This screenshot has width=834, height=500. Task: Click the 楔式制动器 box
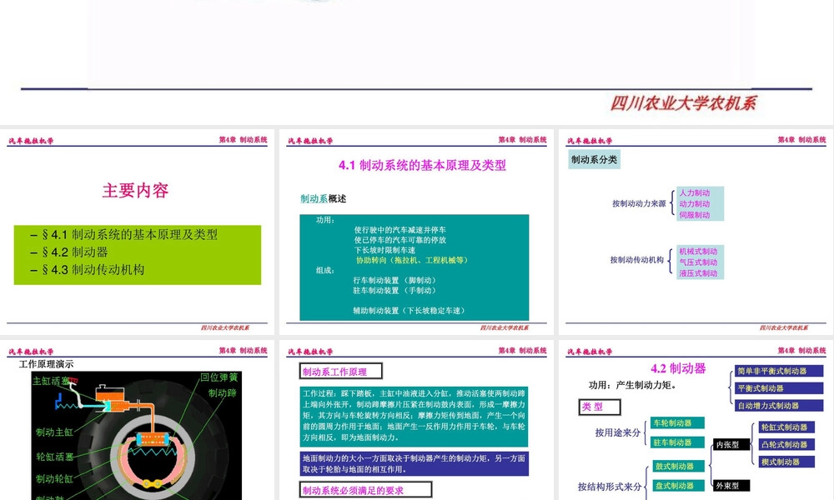tap(786, 462)
